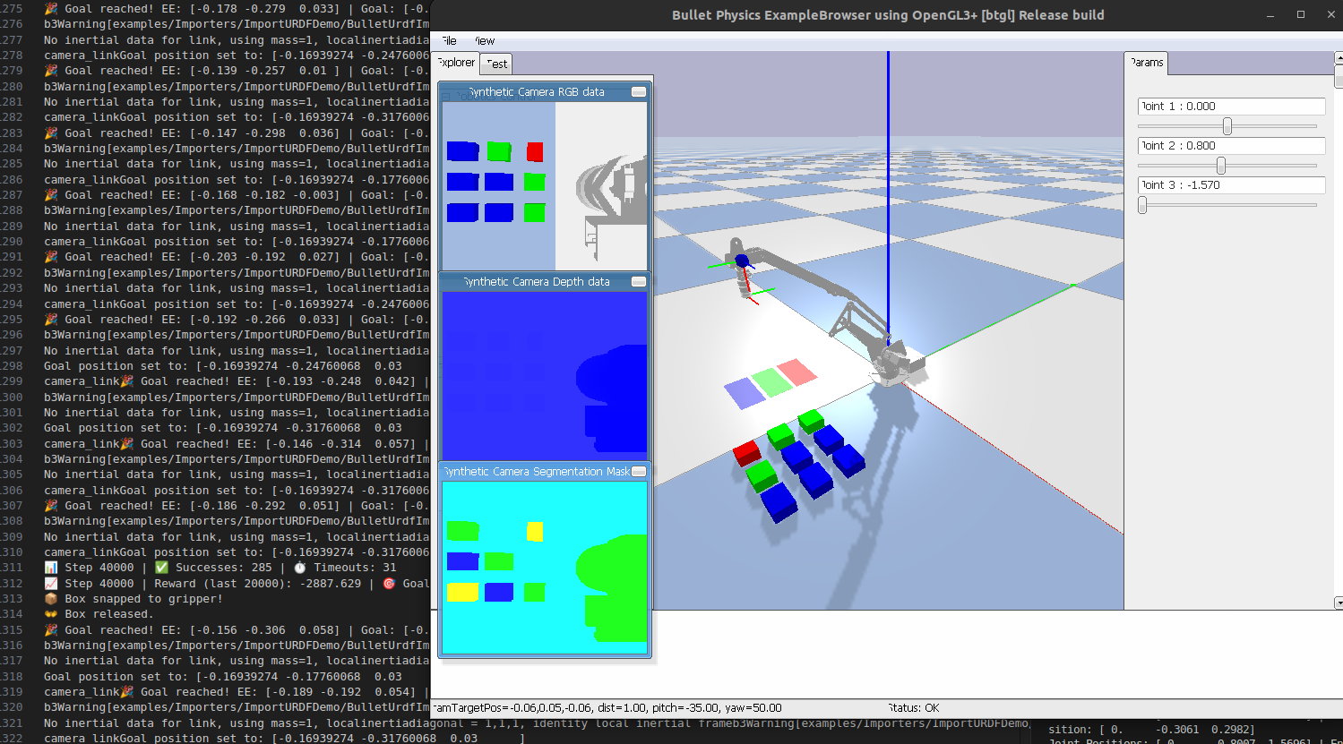The image size is (1343, 744).
Task: Click the Joint 3 : -1.570 value field
Action: (1231, 184)
